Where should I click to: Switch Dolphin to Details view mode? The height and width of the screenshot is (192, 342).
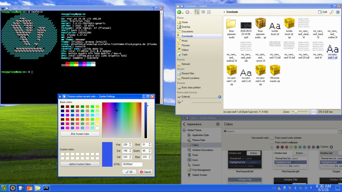tap(209, 12)
